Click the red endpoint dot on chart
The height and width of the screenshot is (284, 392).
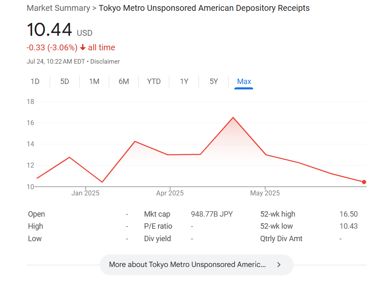pyautogui.click(x=364, y=182)
